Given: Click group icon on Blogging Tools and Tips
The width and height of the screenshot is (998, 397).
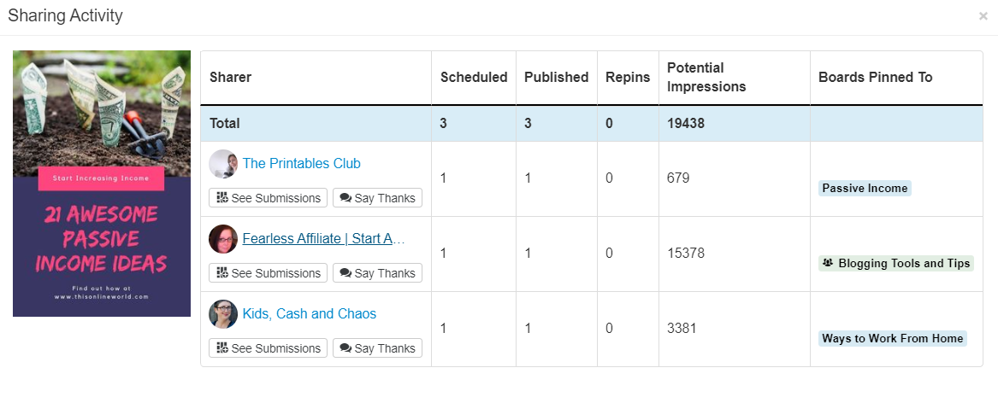Looking at the screenshot, I should (x=827, y=263).
